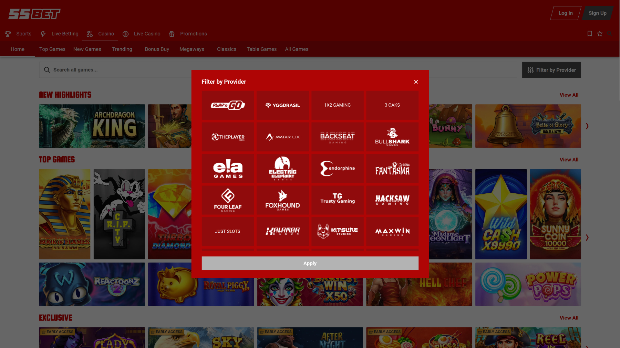The height and width of the screenshot is (348, 620).
Task: Open the R.I.P. City game
Action: (119, 214)
